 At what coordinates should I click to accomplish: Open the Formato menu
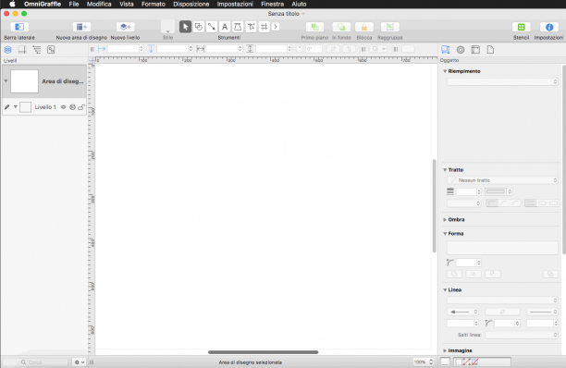(154, 4)
